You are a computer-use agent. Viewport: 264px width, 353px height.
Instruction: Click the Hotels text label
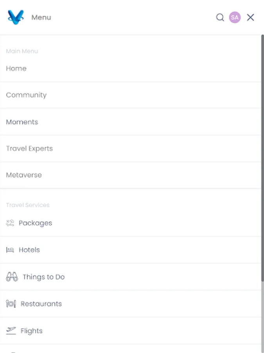click(x=29, y=250)
